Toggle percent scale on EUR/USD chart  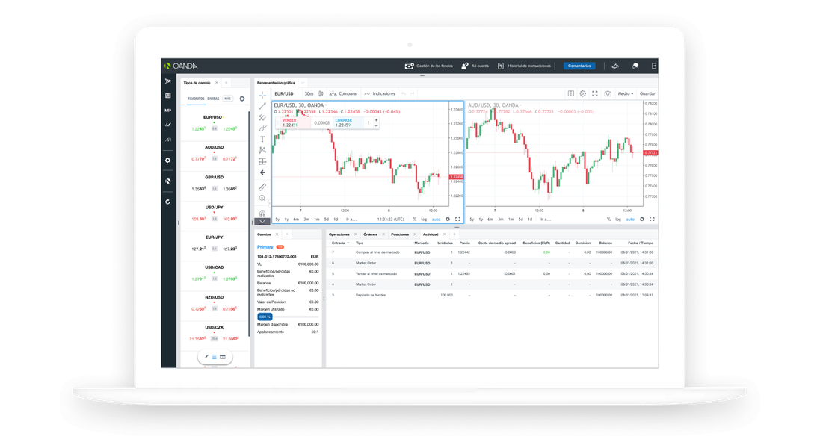pyautogui.click(x=414, y=220)
